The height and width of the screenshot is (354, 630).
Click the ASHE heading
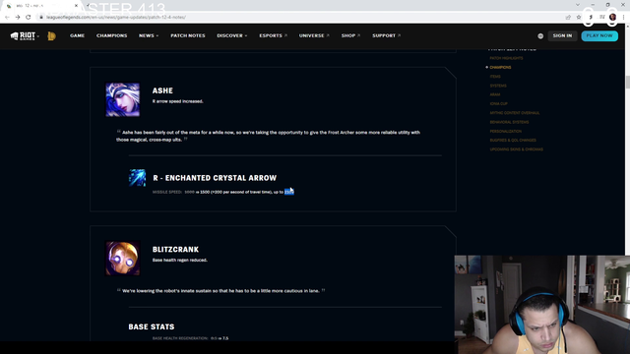click(x=162, y=90)
